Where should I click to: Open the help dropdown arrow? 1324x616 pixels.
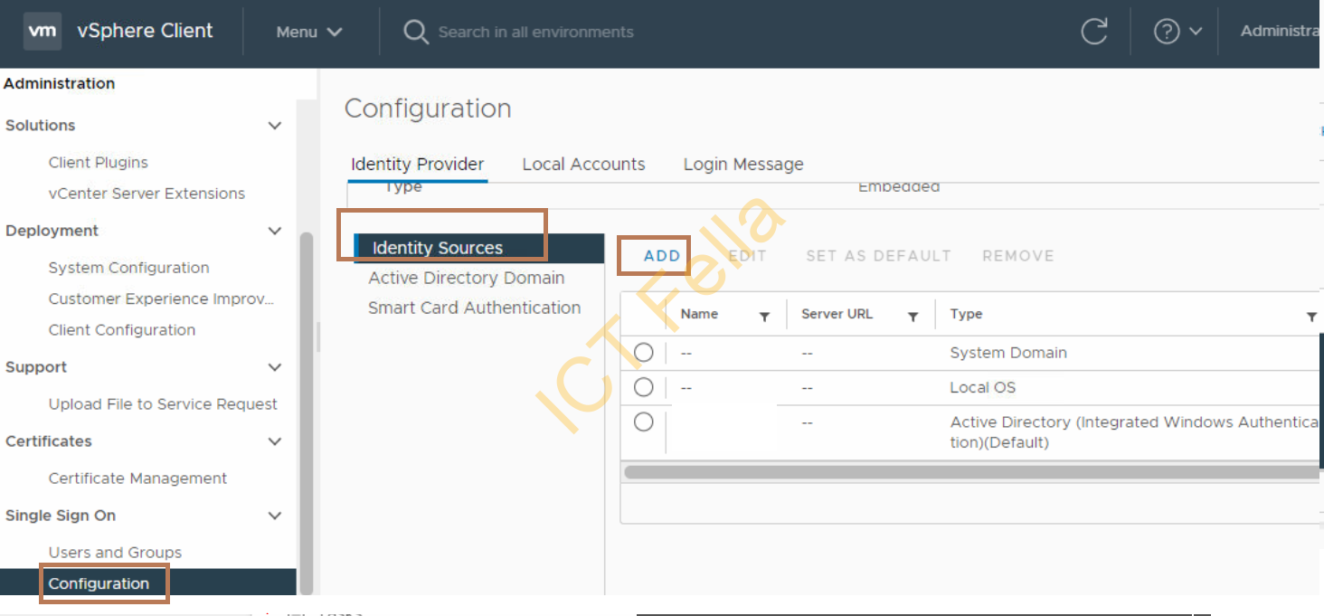coord(1196,32)
